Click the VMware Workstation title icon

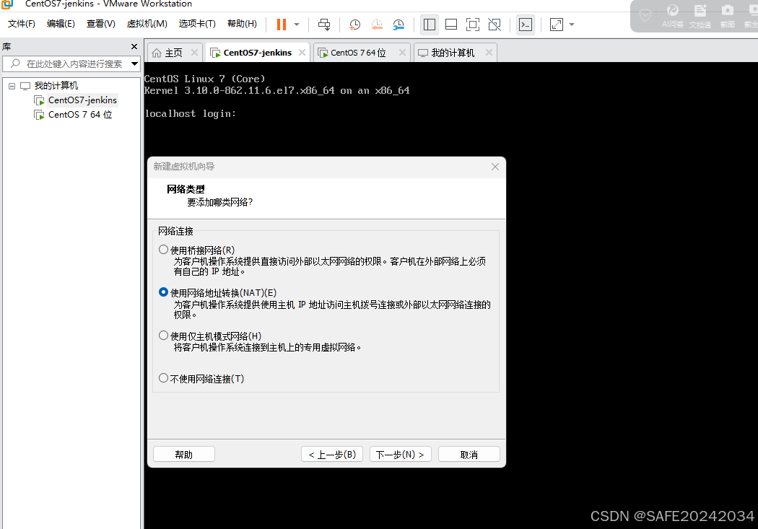[x=6, y=4]
